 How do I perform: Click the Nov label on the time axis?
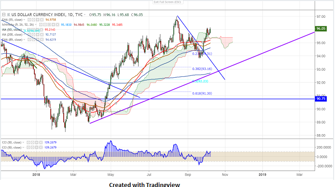coord(225,175)
